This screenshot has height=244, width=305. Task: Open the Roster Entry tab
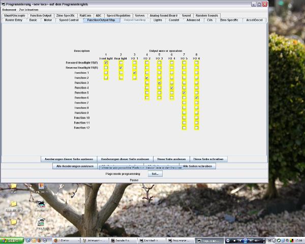pyautogui.click(x=14, y=20)
